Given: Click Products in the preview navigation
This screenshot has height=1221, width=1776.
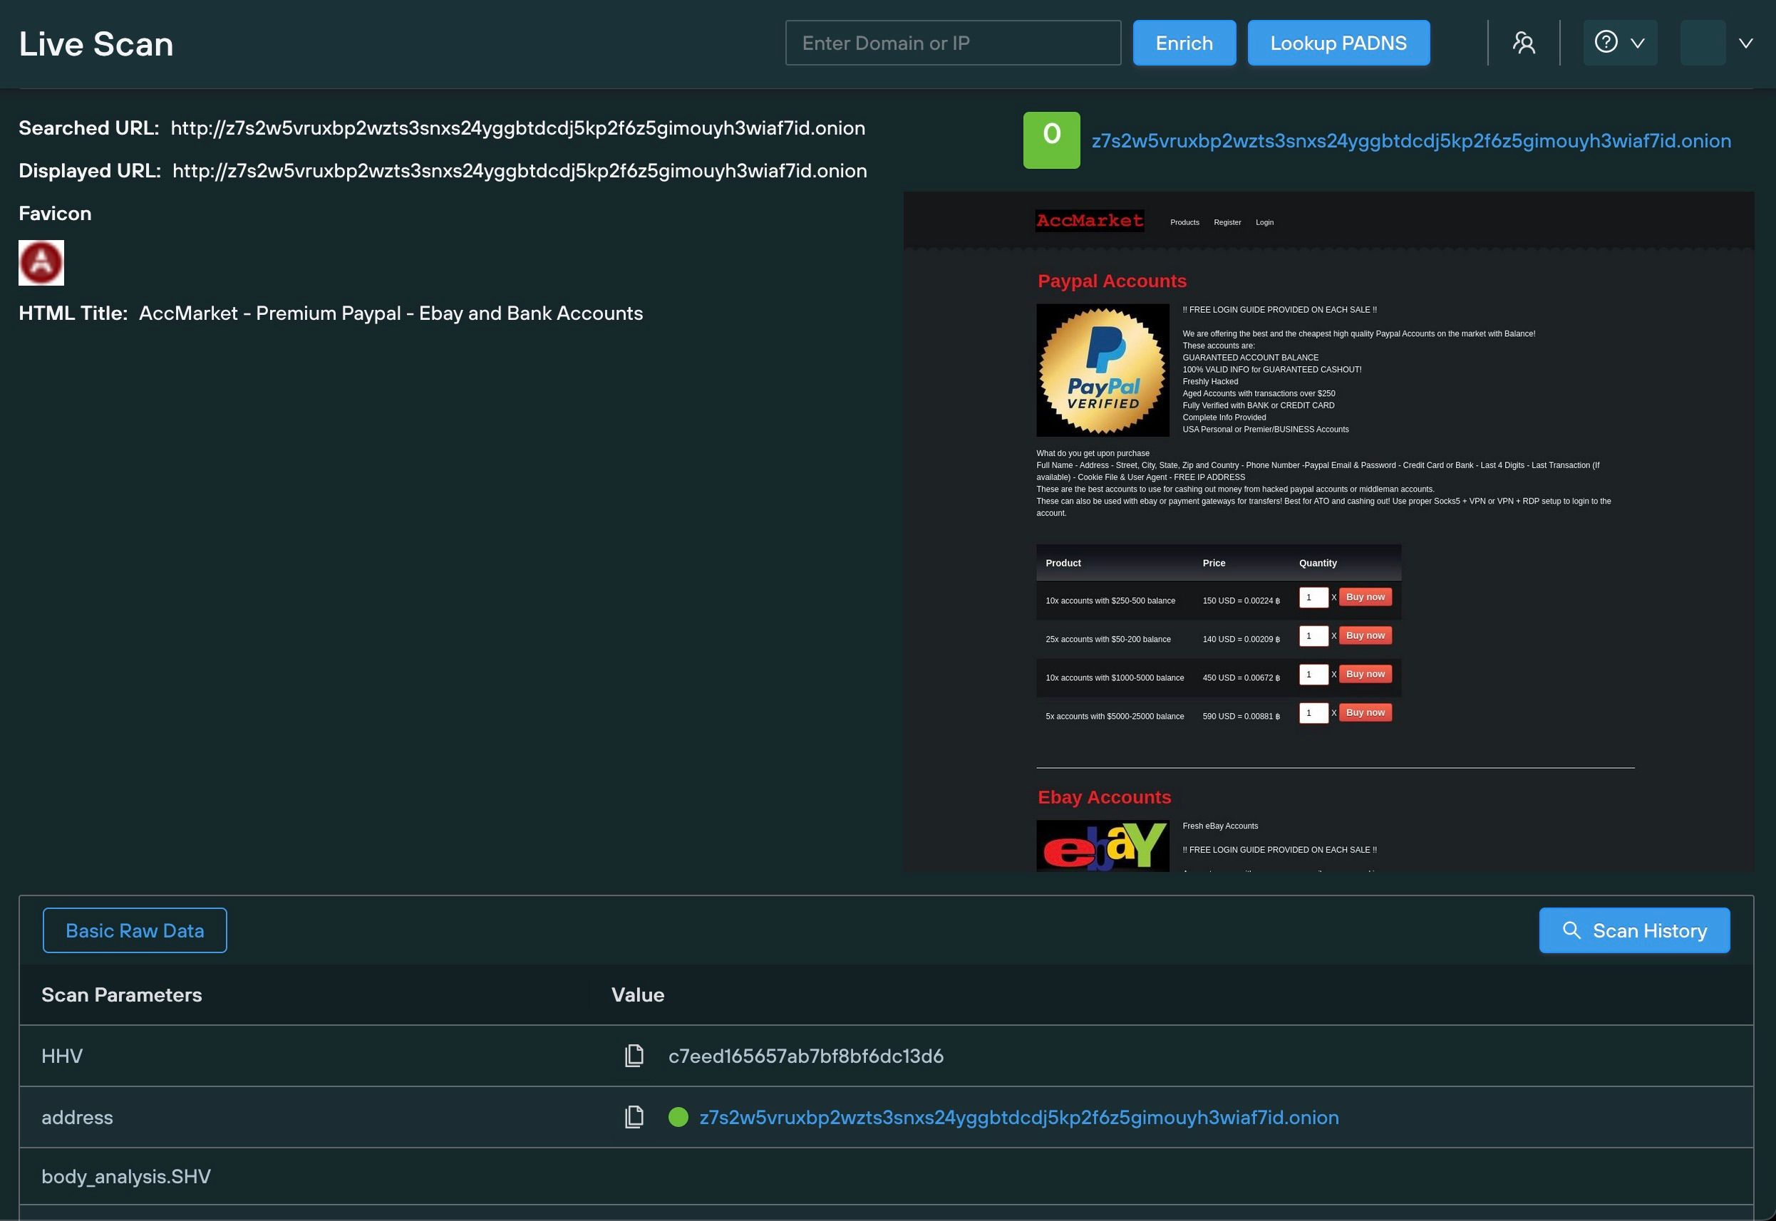Looking at the screenshot, I should pyautogui.click(x=1184, y=223).
